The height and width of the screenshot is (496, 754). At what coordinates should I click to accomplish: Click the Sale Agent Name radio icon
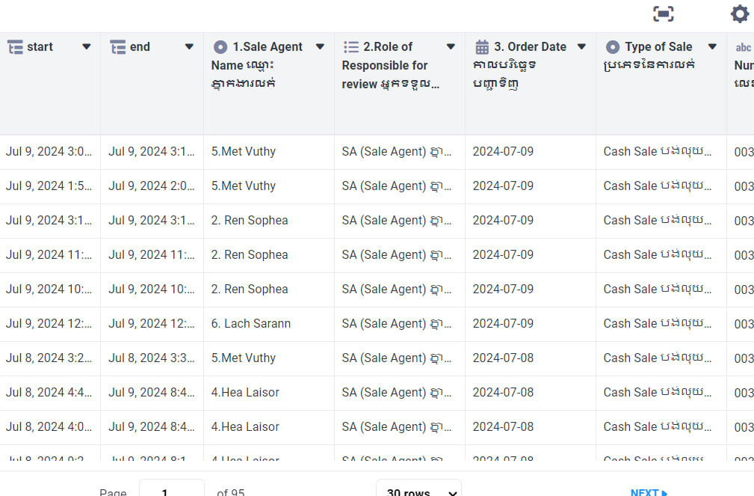tap(220, 47)
